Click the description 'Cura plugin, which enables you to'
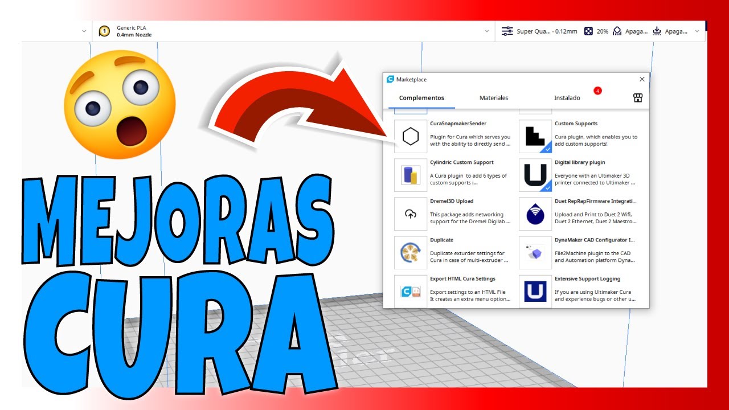This screenshot has width=729, height=410. [x=596, y=137]
